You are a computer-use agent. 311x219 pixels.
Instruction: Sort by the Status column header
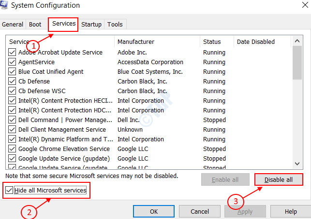click(217, 42)
